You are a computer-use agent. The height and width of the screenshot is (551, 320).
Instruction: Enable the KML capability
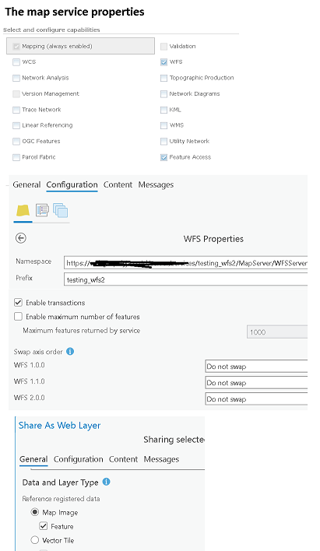coord(164,110)
